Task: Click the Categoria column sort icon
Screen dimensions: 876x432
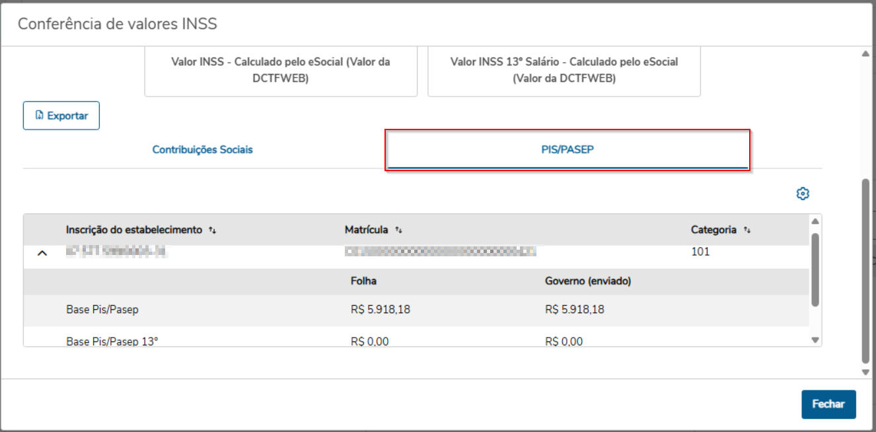Action: point(747,231)
